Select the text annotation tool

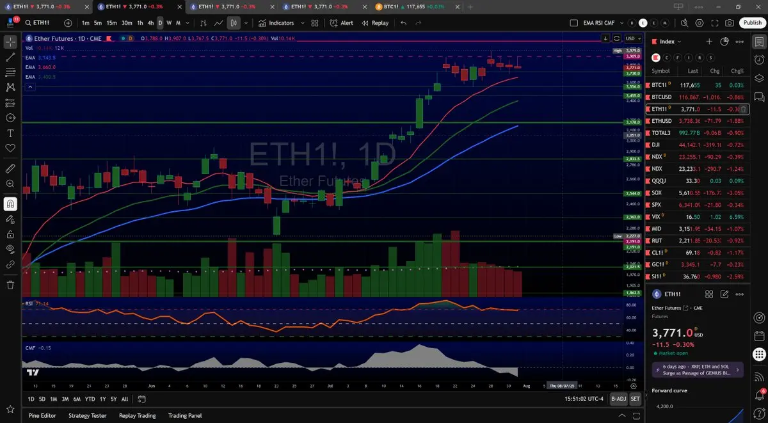[x=10, y=133]
